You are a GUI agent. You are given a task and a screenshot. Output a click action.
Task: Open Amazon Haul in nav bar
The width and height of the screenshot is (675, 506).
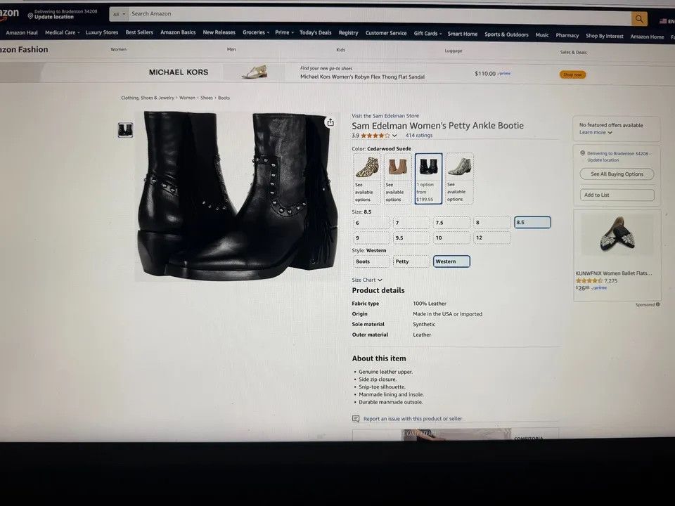tap(22, 33)
